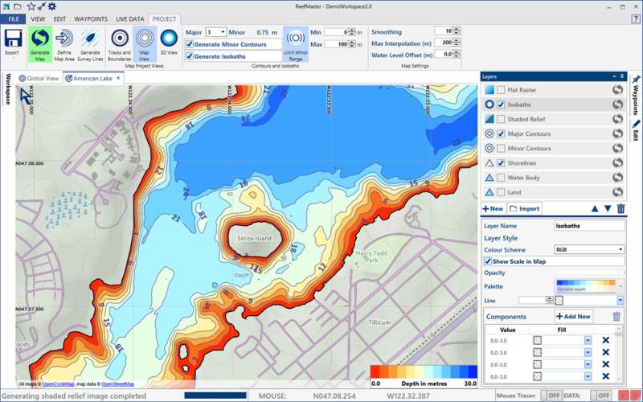Click the Layer Name input field
The height and width of the screenshot is (402, 643).
[589, 227]
